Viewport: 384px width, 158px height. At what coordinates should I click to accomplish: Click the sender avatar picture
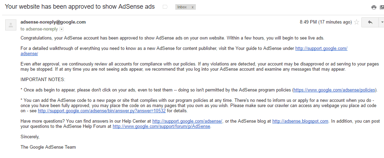11,25
